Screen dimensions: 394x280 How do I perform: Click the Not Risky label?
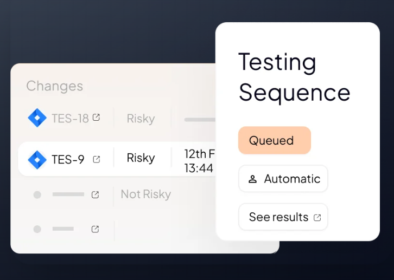point(145,194)
